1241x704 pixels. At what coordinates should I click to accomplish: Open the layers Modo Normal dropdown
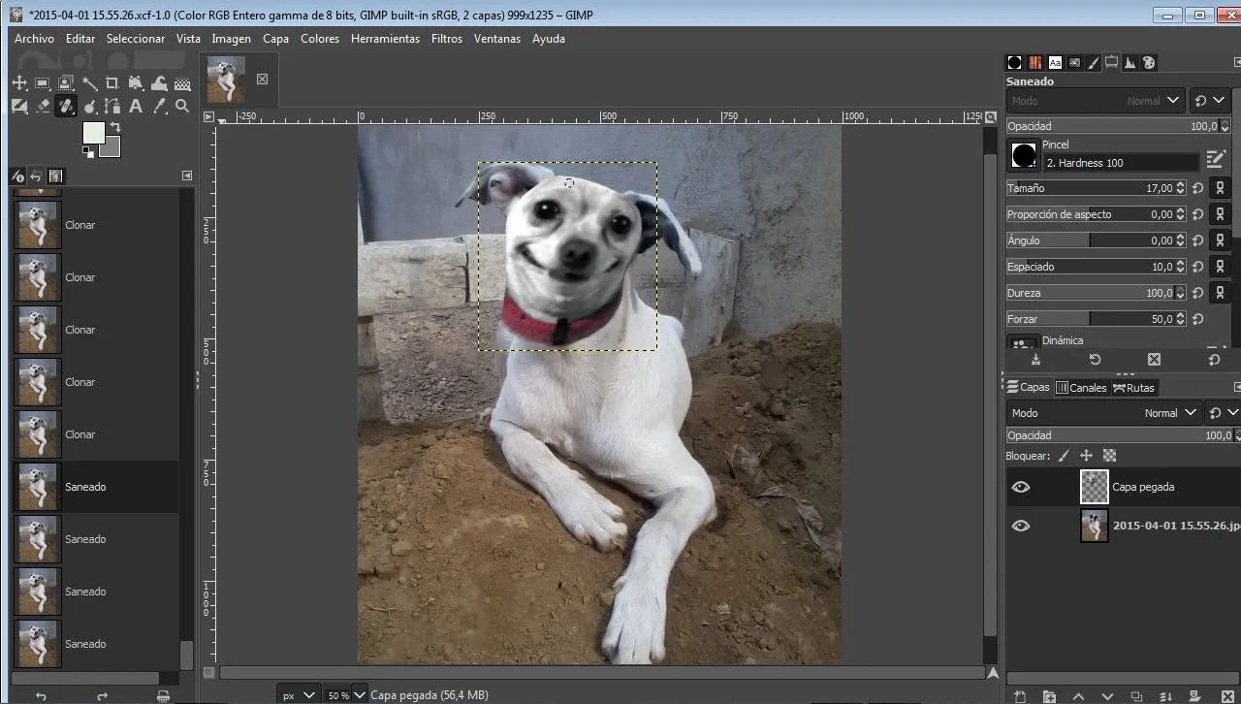(x=1103, y=412)
